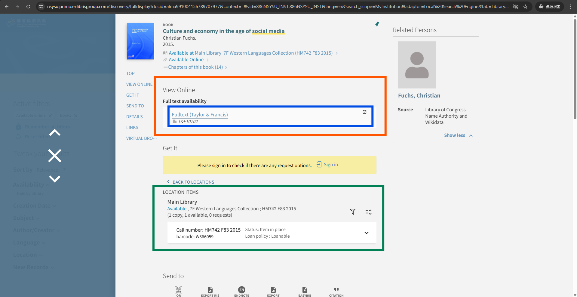The image size is (577, 297).
Task: Close the full record with X
Action: [x=55, y=156]
